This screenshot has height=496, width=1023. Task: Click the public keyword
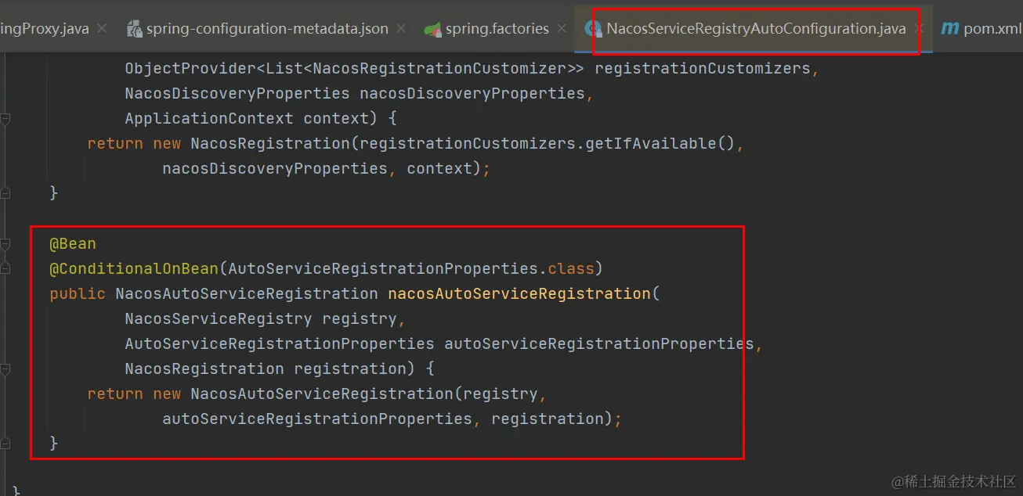point(78,294)
